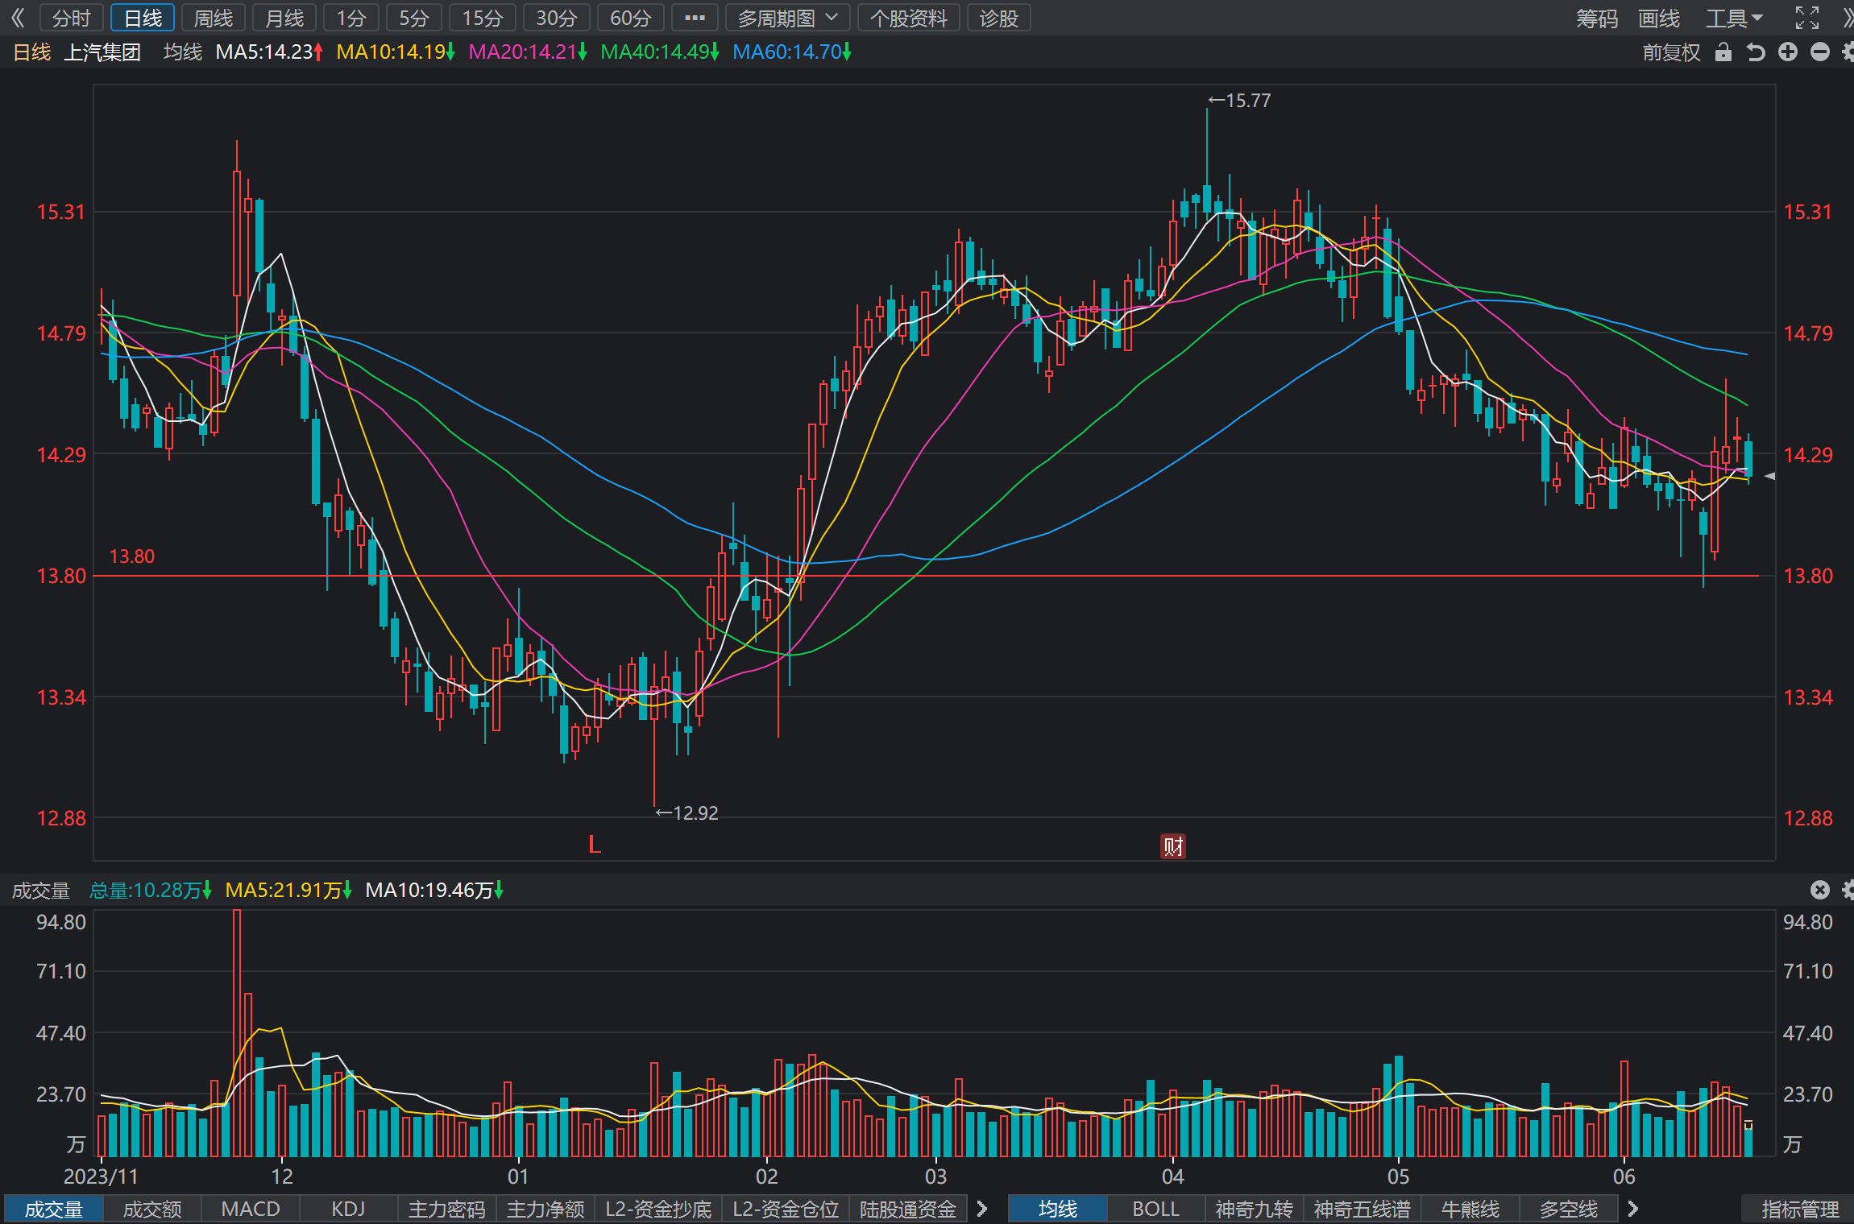The image size is (1854, 1224).
Task: Click the more periods ellipsis button
Action: 695,18
